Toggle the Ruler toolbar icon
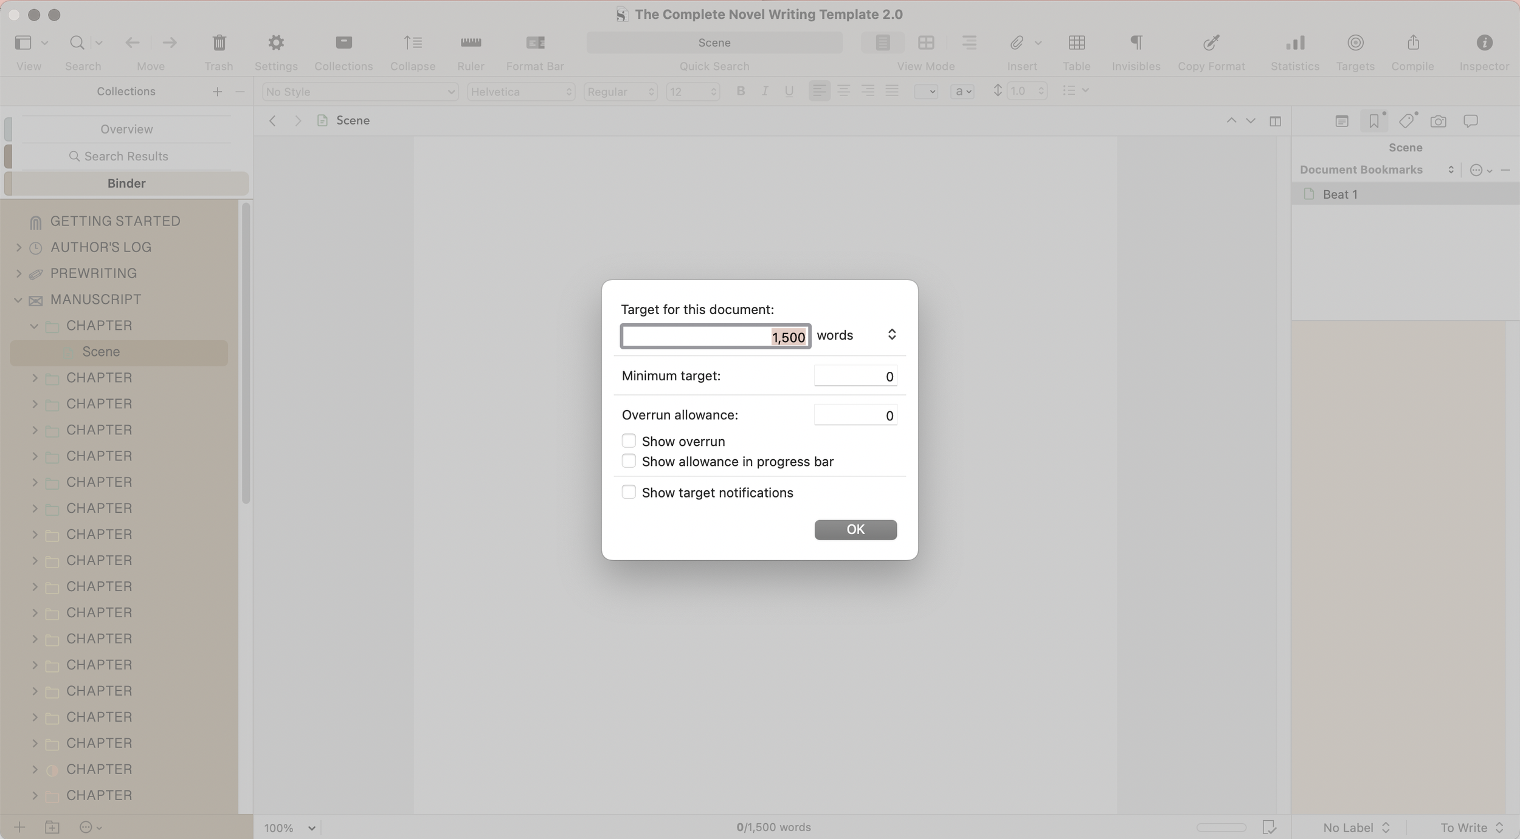 (471, 43)
